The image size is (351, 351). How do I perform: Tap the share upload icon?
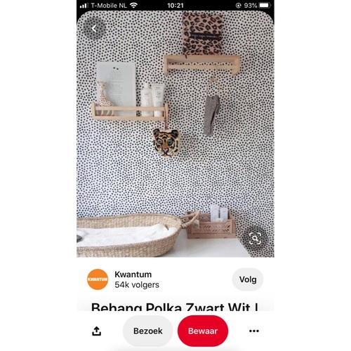point(96,331)
